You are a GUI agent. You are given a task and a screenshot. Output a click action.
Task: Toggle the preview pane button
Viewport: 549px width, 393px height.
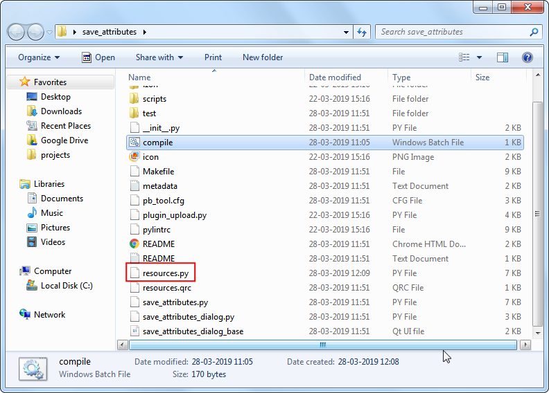pyautogui.click(x=503, y=57)
